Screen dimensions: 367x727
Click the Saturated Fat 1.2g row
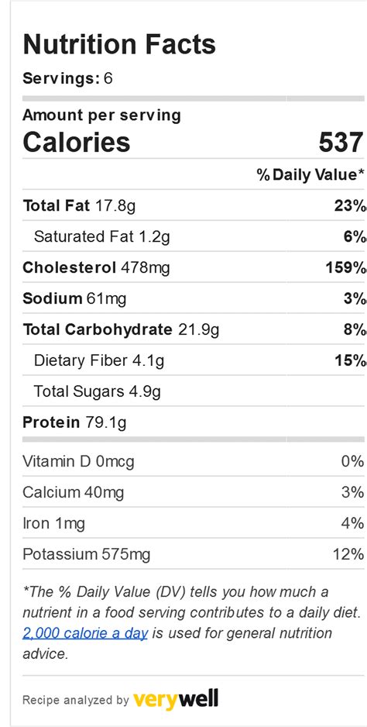(x=194, y=236)
